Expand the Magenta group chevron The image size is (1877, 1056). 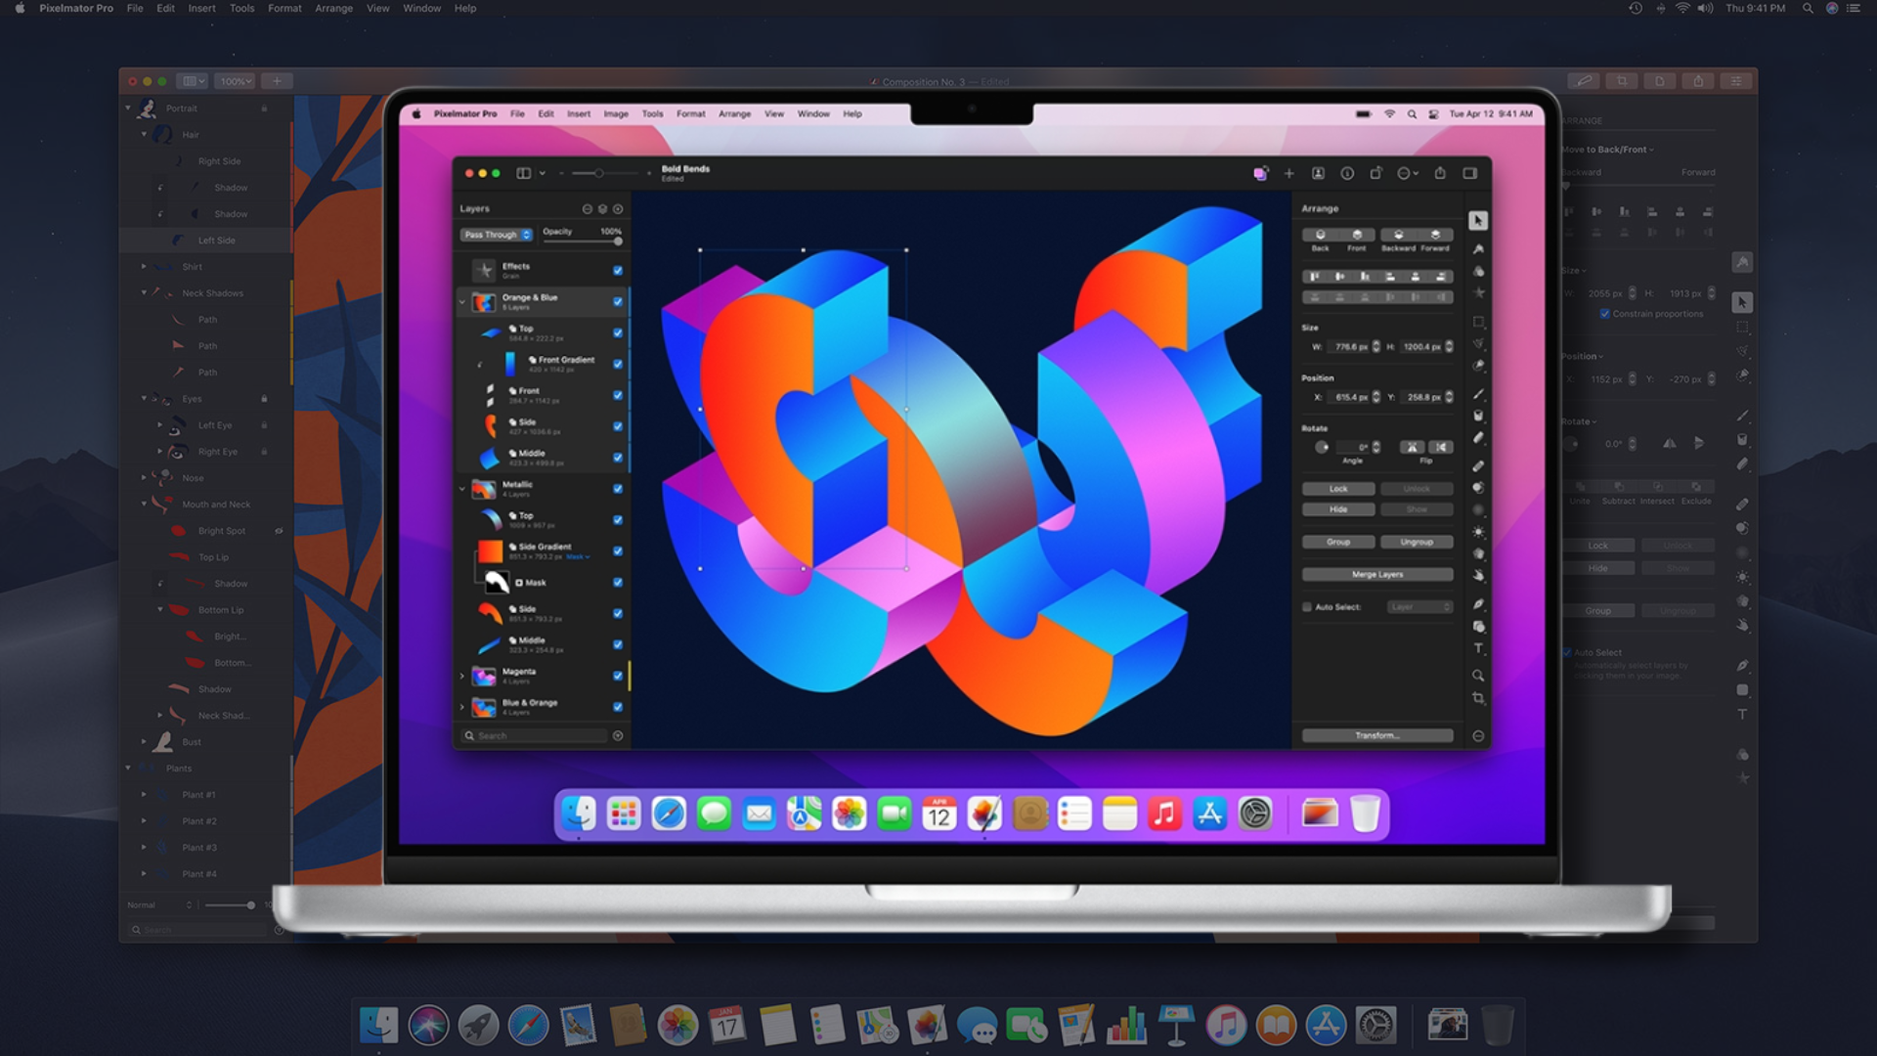(462, 676)
